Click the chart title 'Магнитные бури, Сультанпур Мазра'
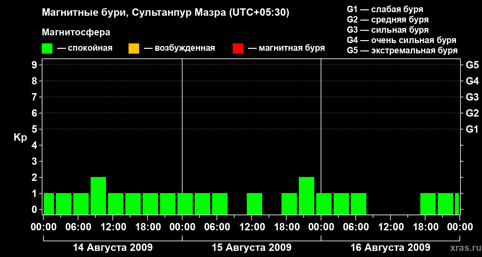The width and height of the screenshot is (482, 257). pos(165,13)
